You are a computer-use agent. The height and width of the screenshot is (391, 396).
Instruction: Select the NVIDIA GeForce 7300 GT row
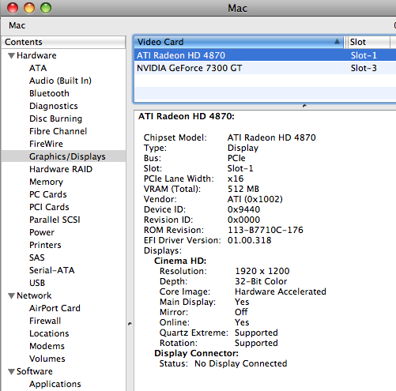265,68
